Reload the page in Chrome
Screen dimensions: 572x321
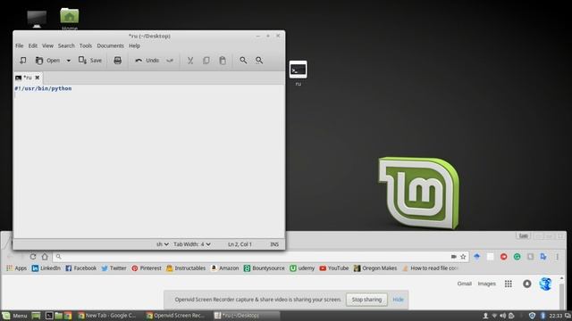click(x=33, y=257)
